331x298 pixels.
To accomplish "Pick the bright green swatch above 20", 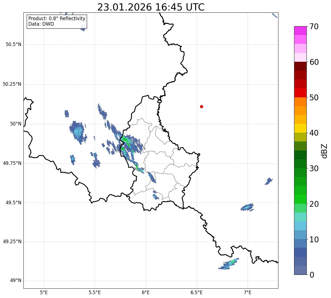I will click(x=300, y=199).
